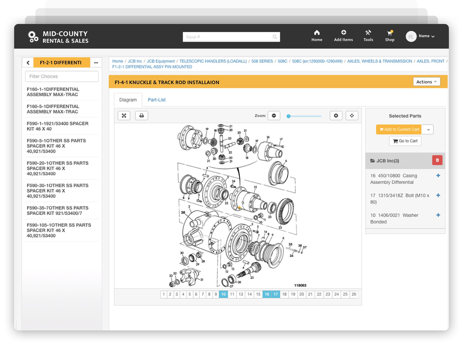Screen dimensions: 463x353
Task: Click the Go to Cart button
Action: point(405,141)
